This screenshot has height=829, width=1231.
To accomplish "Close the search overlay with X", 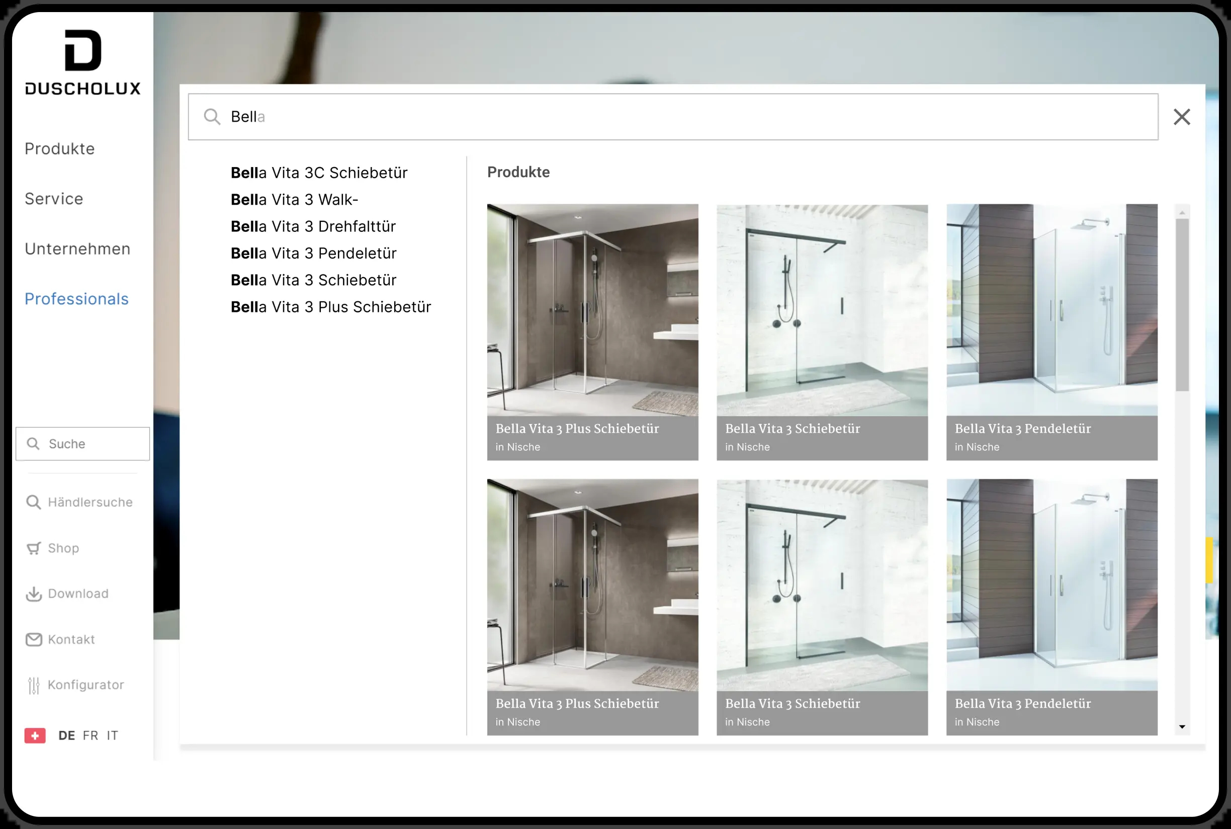I will 1182,117.
